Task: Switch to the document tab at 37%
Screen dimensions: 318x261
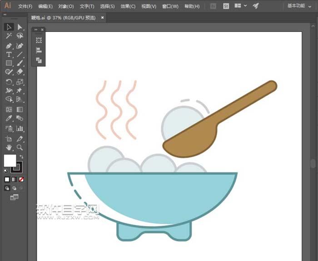Action: (63, 18)
